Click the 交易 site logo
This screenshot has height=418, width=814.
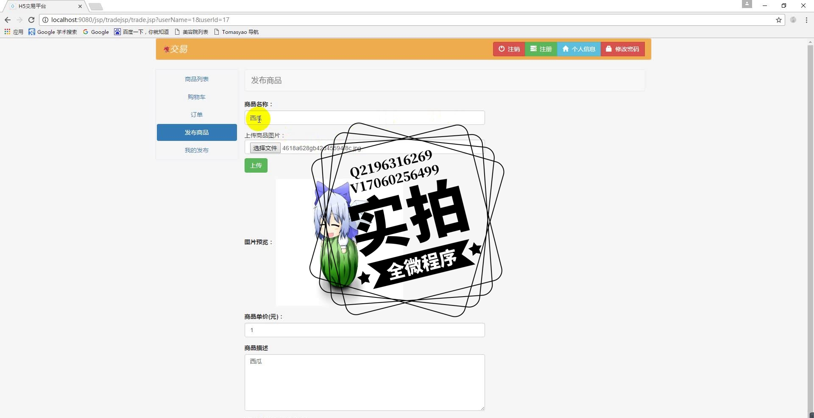176,49
